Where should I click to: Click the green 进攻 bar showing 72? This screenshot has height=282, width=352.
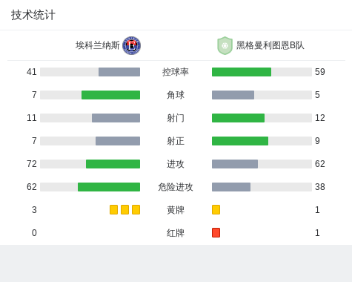(113, 164)
